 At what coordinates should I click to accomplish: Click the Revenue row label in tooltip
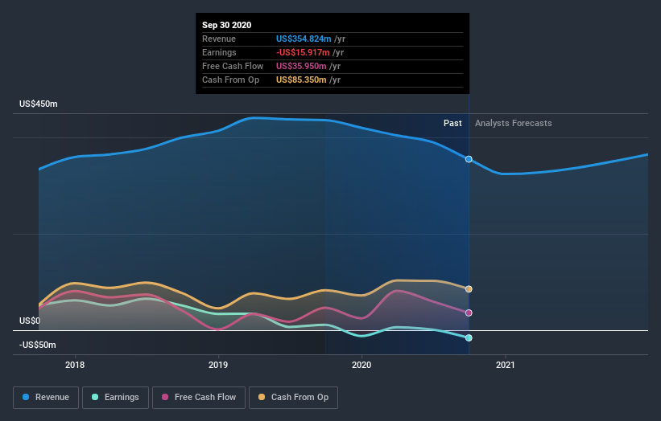point(219,39)
